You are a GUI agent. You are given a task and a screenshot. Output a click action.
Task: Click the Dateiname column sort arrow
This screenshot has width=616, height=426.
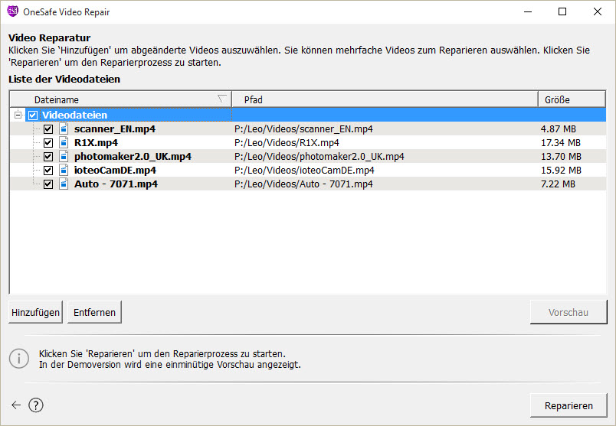click(x=222, y=99)
